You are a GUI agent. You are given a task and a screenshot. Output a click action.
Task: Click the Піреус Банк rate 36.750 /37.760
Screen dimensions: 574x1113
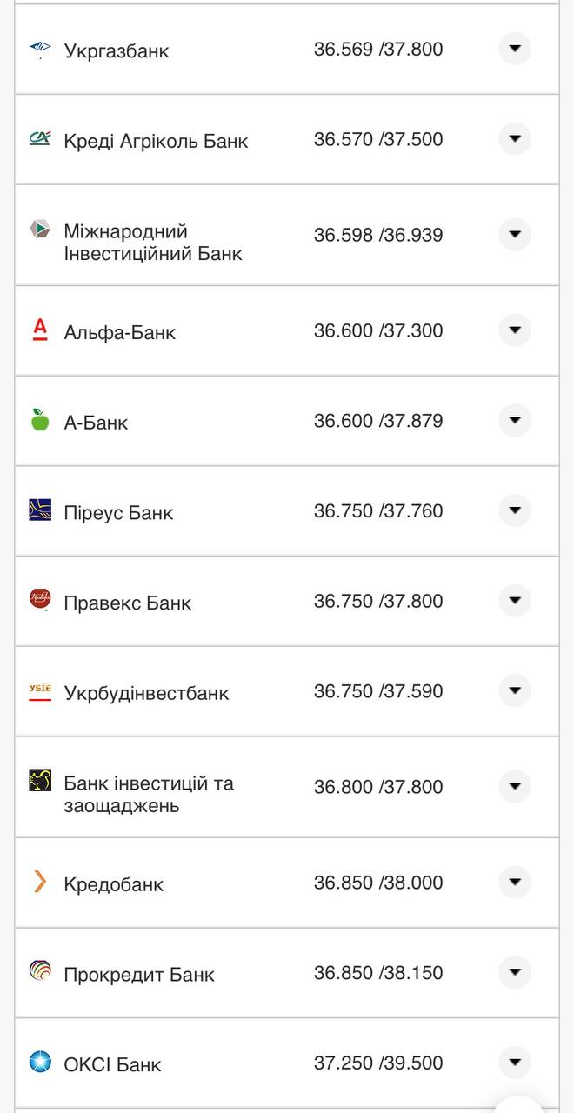(378, 511)
